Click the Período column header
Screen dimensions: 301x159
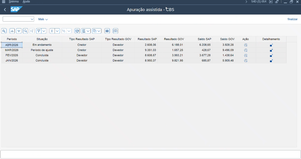pos(12,39)
